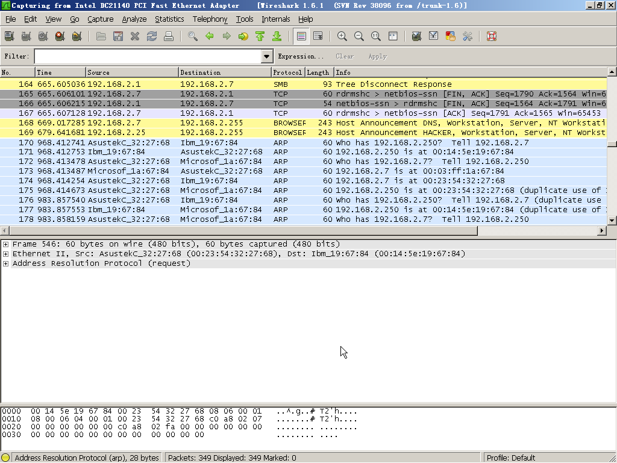Reset zoom to normal size
Screen dimensions: 617x463
(x=376, y=36)
